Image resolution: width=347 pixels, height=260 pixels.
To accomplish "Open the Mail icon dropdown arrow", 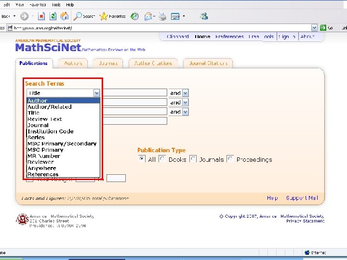I will click(154, 16).
